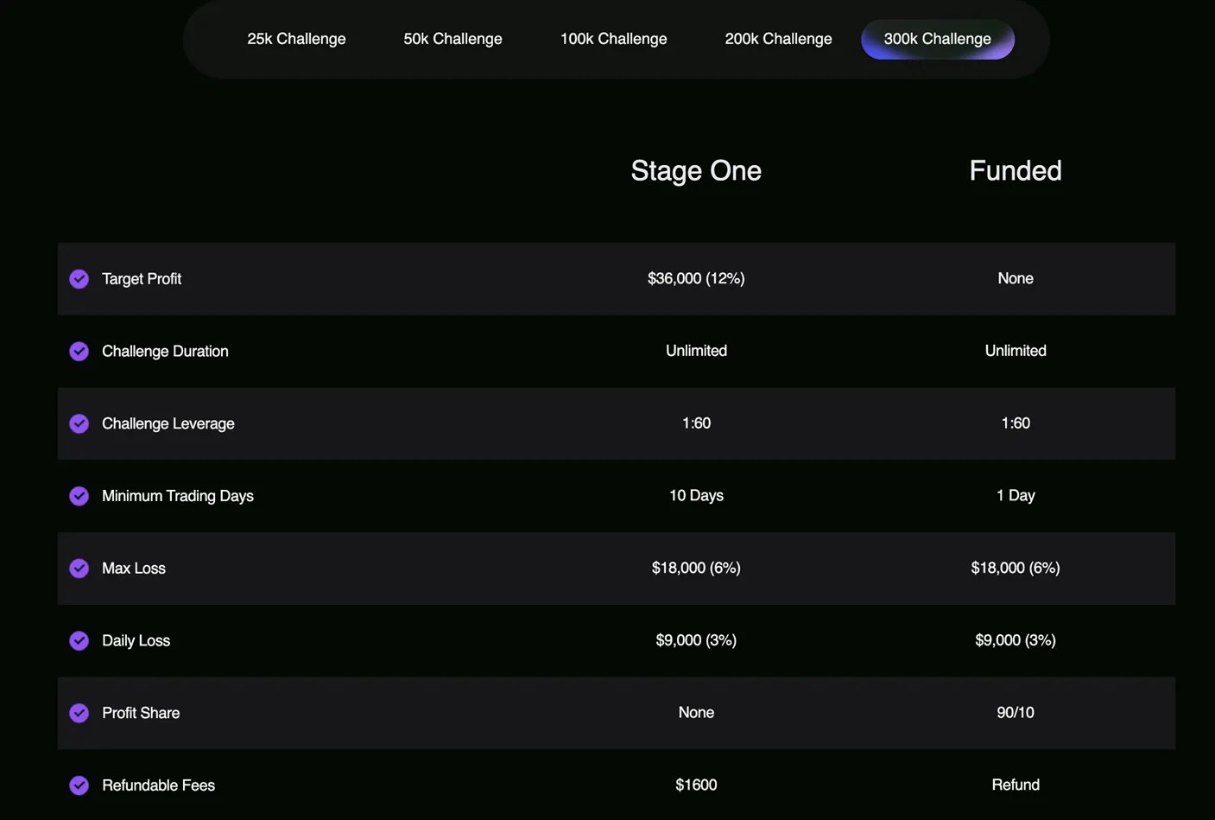Click the Funded column heading

[x=1015, y=171]
